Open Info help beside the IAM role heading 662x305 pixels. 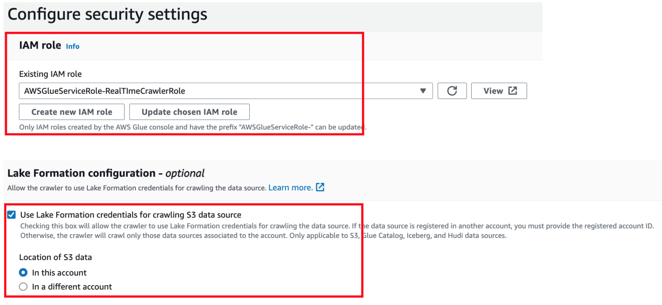72,46
